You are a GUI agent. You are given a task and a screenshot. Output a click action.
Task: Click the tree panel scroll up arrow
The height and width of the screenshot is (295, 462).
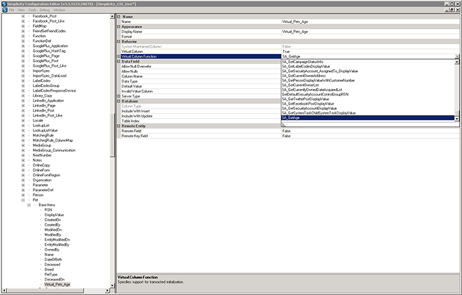pyautogui.click(x=112, y=17)
